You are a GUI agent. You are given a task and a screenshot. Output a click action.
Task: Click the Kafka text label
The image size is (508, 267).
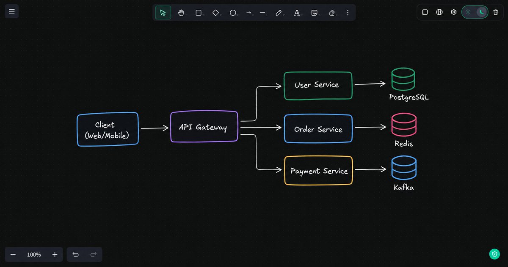click(x=403, y=187)
